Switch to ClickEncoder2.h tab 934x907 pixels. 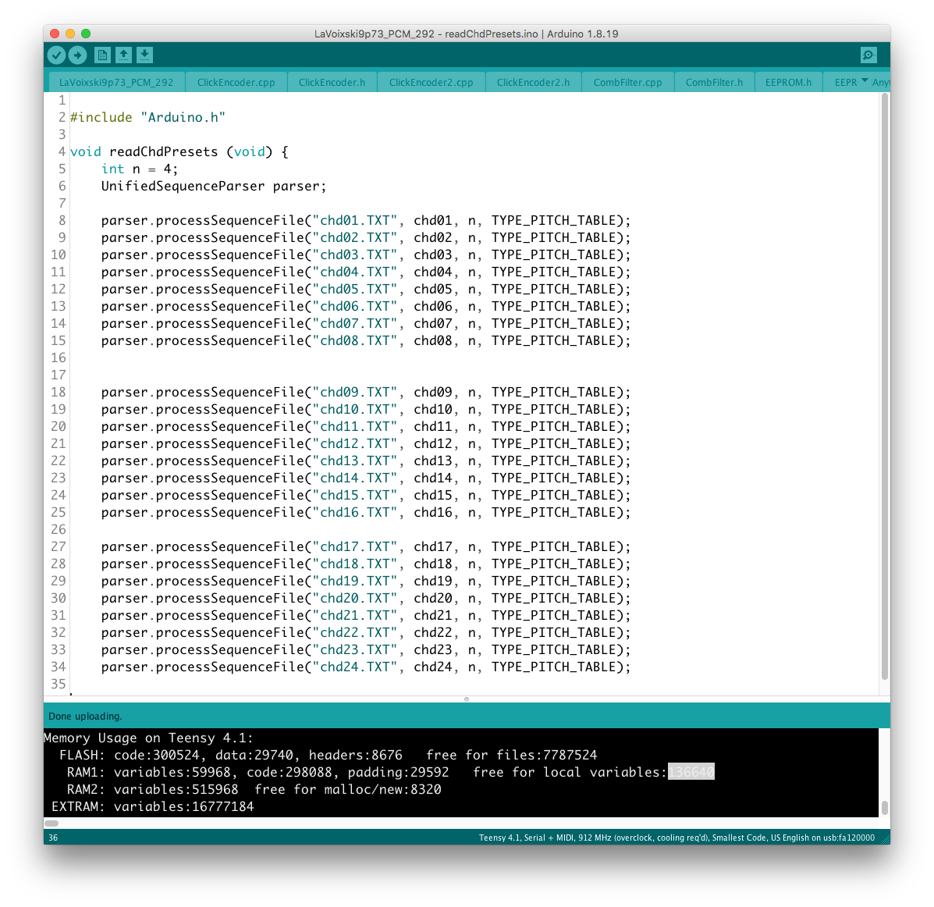pyautogui.click(x=533, y=82)
